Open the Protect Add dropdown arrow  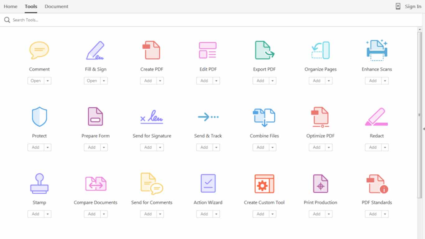(x=48, y=148)
